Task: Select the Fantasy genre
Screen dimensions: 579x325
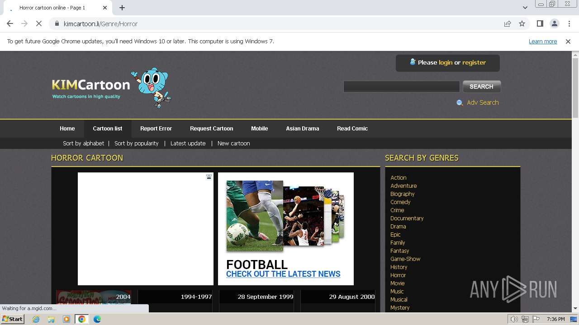Action: click(400, 251)
